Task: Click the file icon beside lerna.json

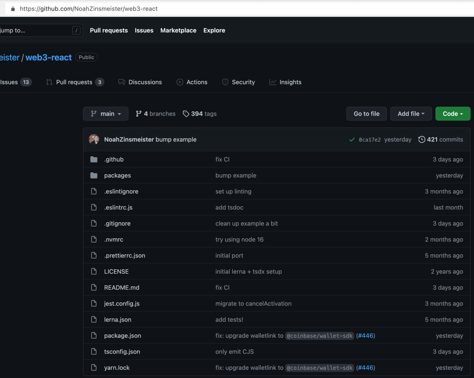Action: [94, 319]
